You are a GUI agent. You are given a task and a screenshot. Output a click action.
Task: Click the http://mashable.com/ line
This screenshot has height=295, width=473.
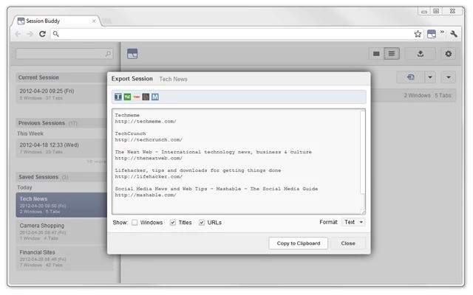click(146, 195)
